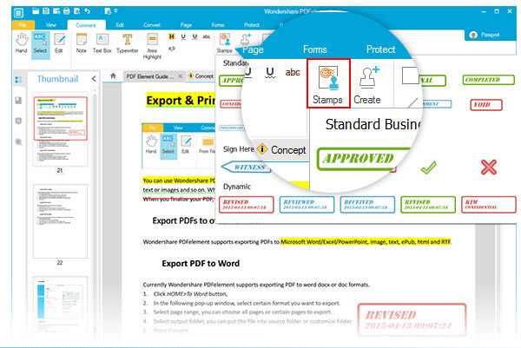Click the Export PDF to Word heading
This screenshot has height=348, width=521.
coord(201,264)
